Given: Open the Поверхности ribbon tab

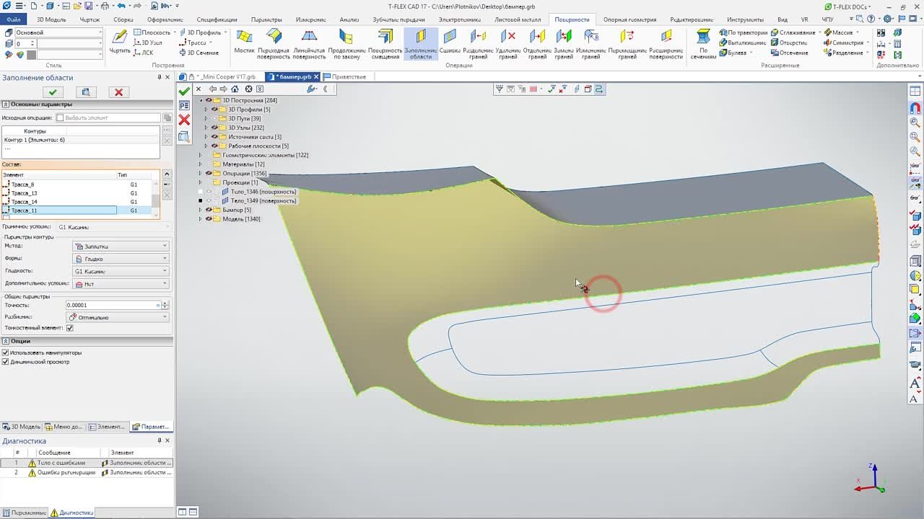Looking at the screenshot, I should [x=572, y=19].
